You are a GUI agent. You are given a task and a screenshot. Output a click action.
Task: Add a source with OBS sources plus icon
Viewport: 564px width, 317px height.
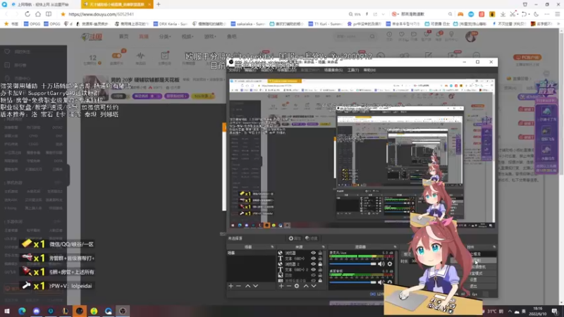[x=281, y=286]
